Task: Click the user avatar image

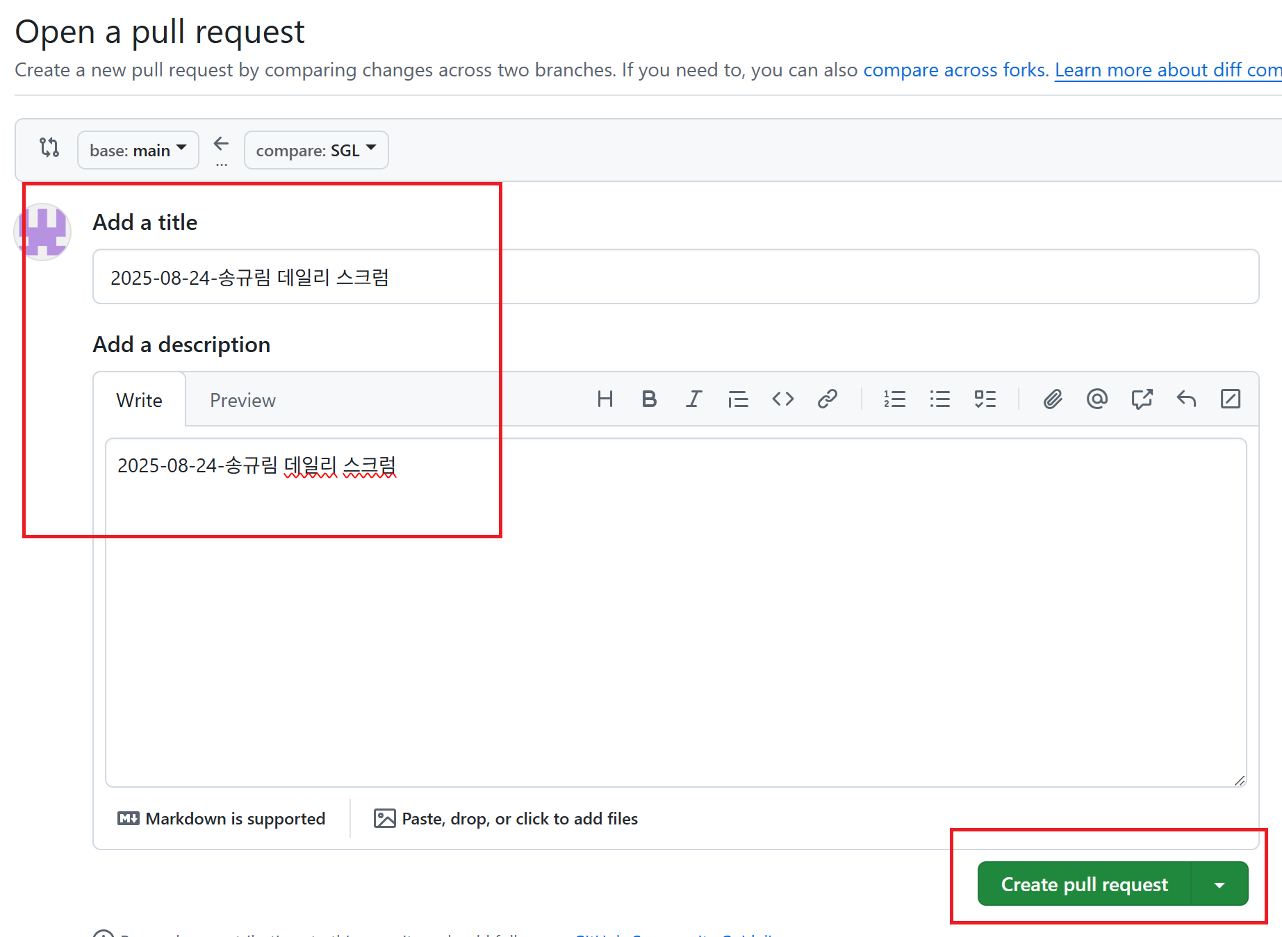Action: (x=43, y=232)
